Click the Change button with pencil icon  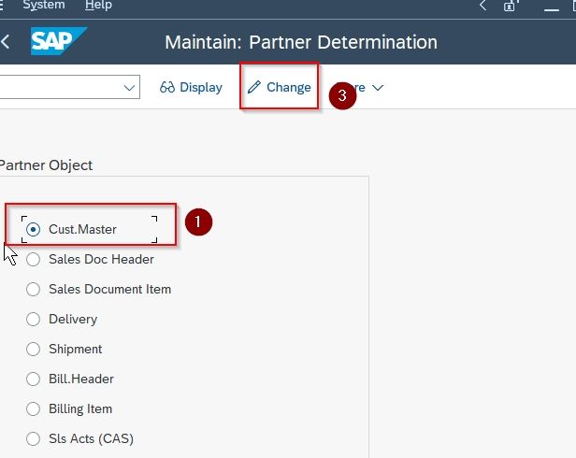point(280,87)
